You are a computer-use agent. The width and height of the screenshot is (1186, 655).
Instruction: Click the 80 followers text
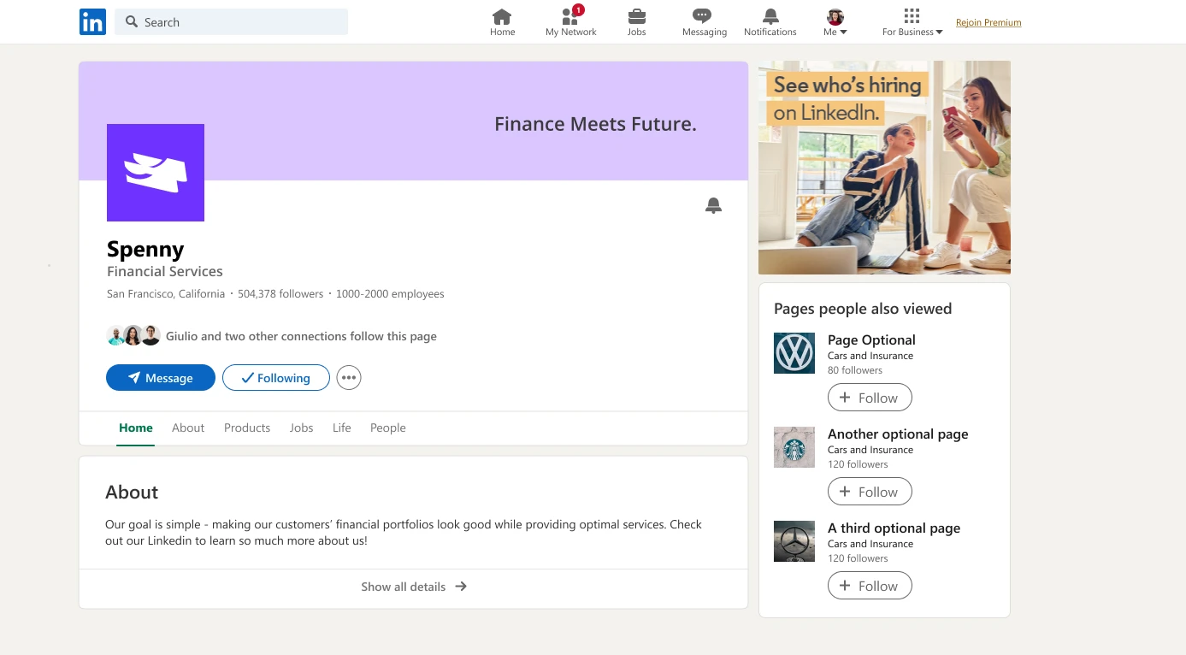[855, 370]
